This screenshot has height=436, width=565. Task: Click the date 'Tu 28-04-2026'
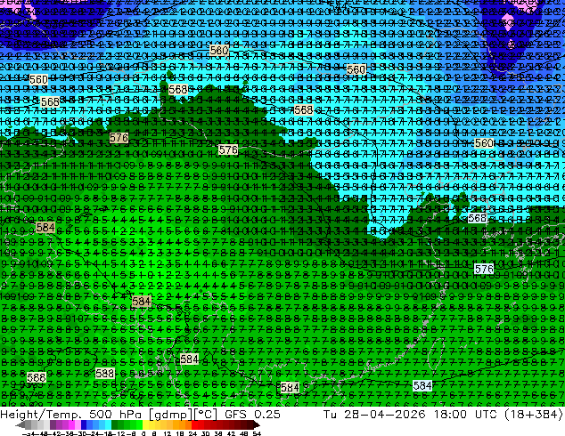(x=374, y=415)
